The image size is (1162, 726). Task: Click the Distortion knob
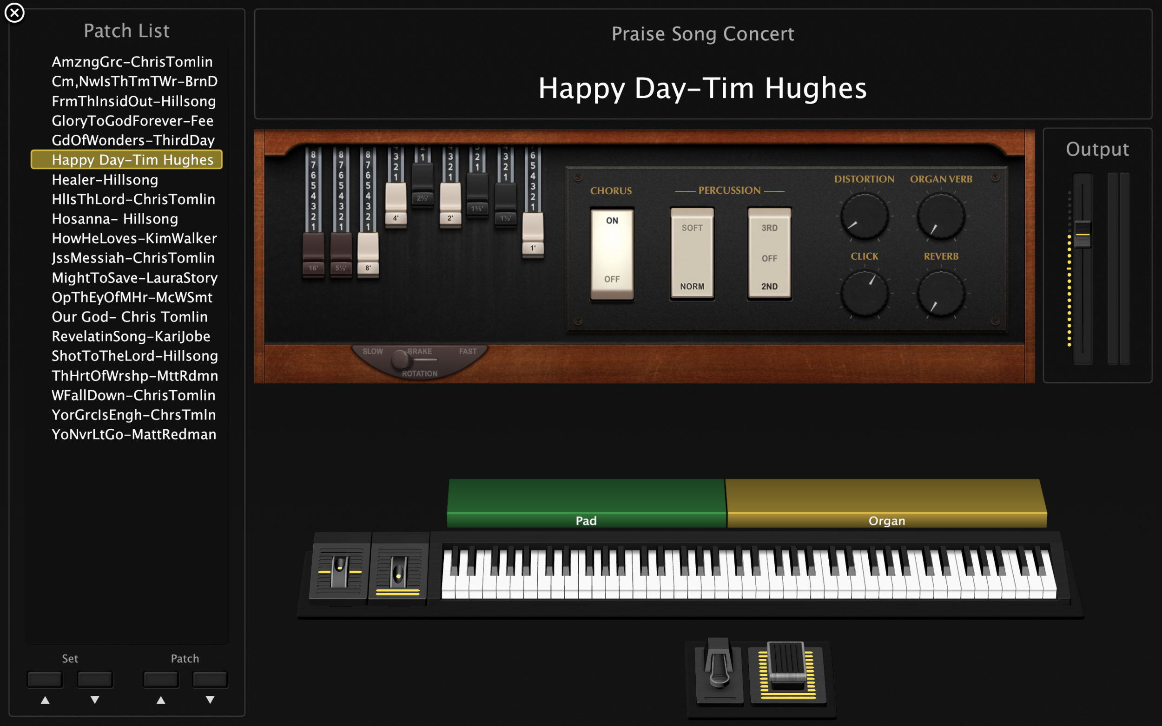864,216
